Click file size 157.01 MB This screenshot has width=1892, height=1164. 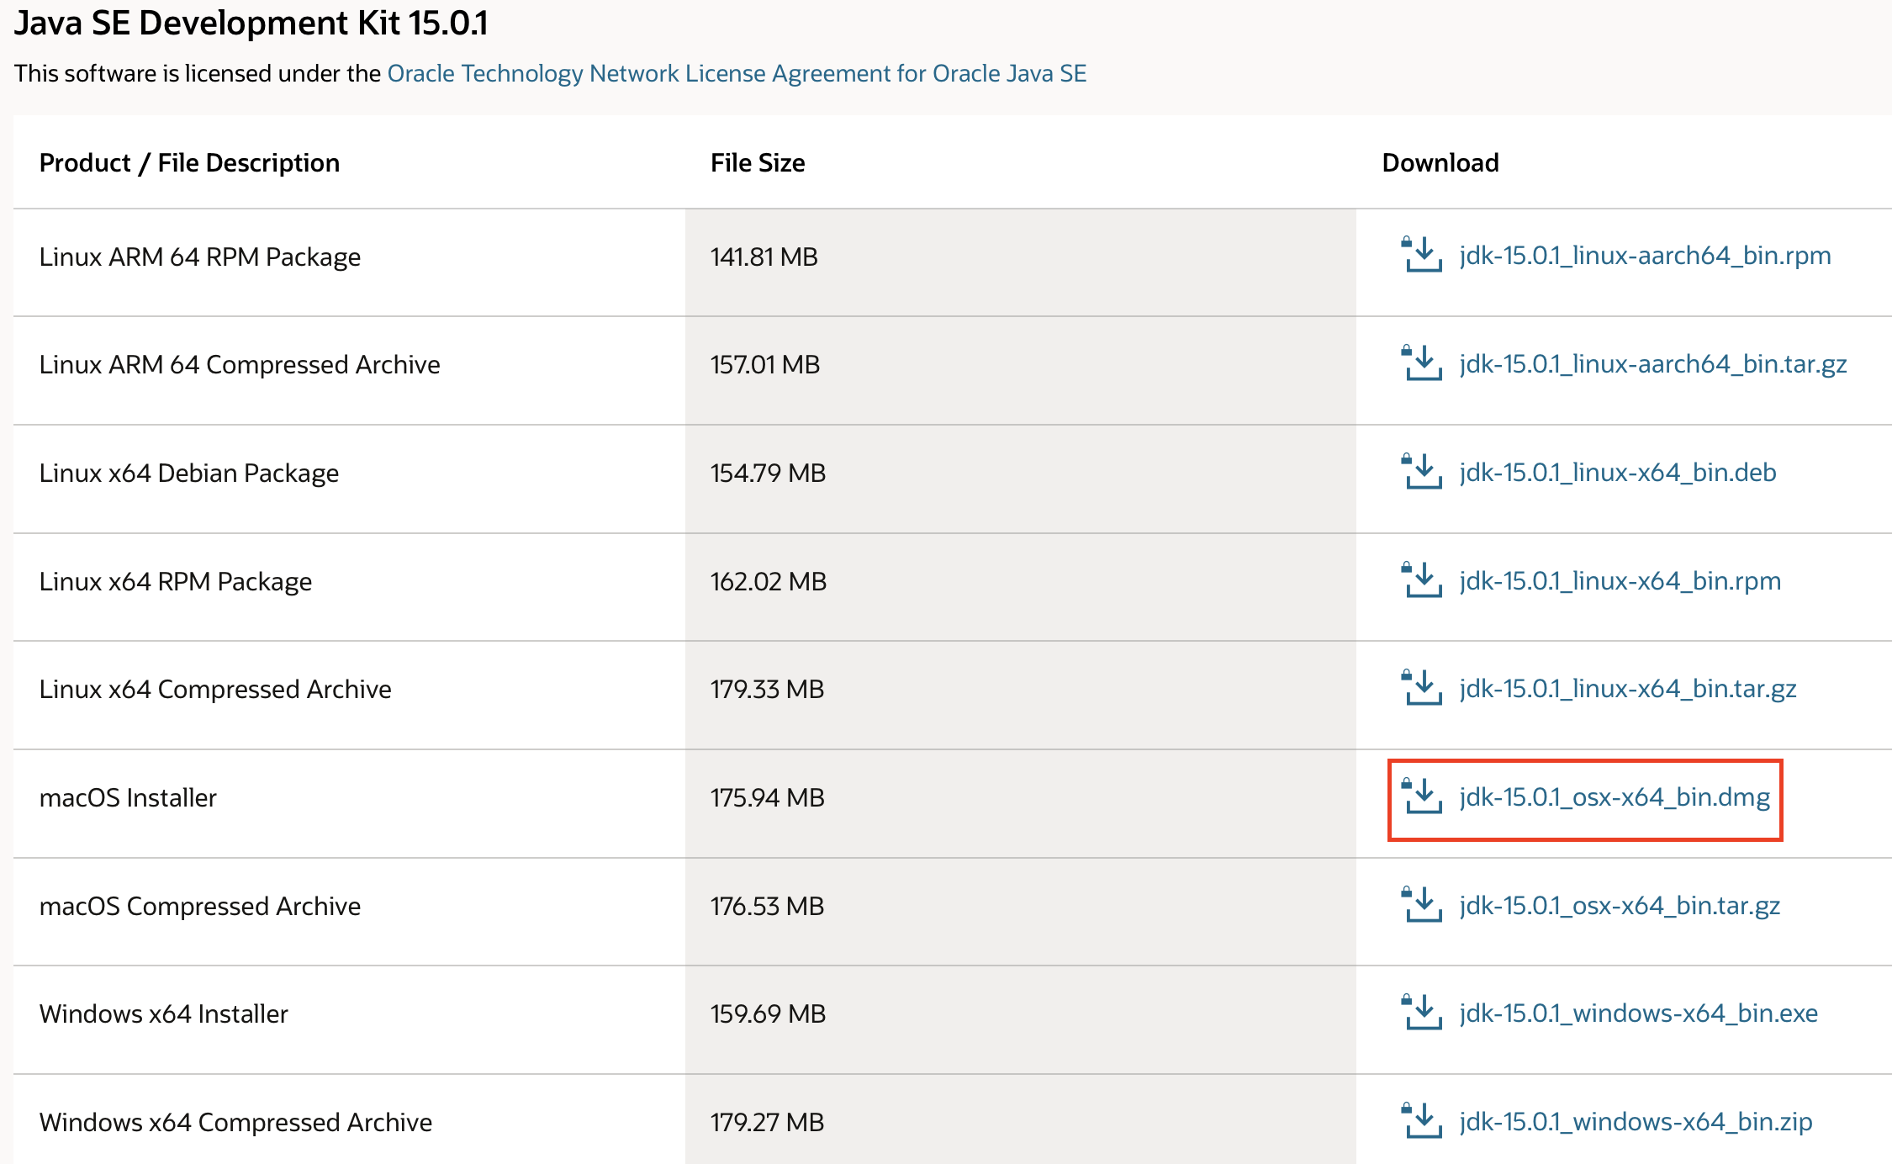coord(765,364)
